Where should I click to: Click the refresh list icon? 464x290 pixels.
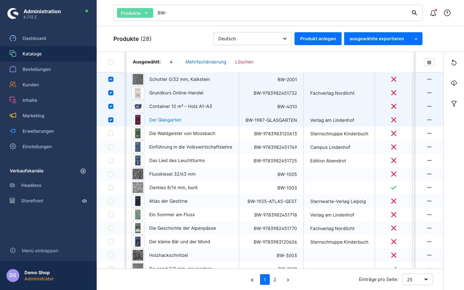point(454,63)
